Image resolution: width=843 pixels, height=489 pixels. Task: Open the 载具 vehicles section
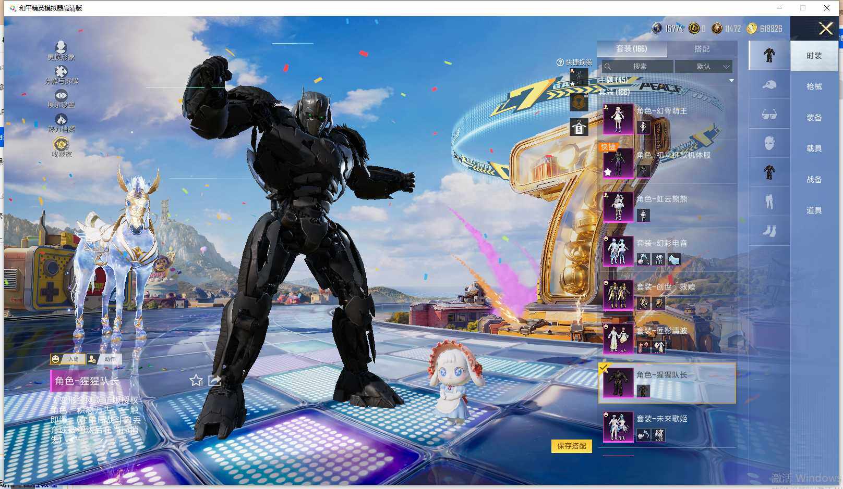814,148
